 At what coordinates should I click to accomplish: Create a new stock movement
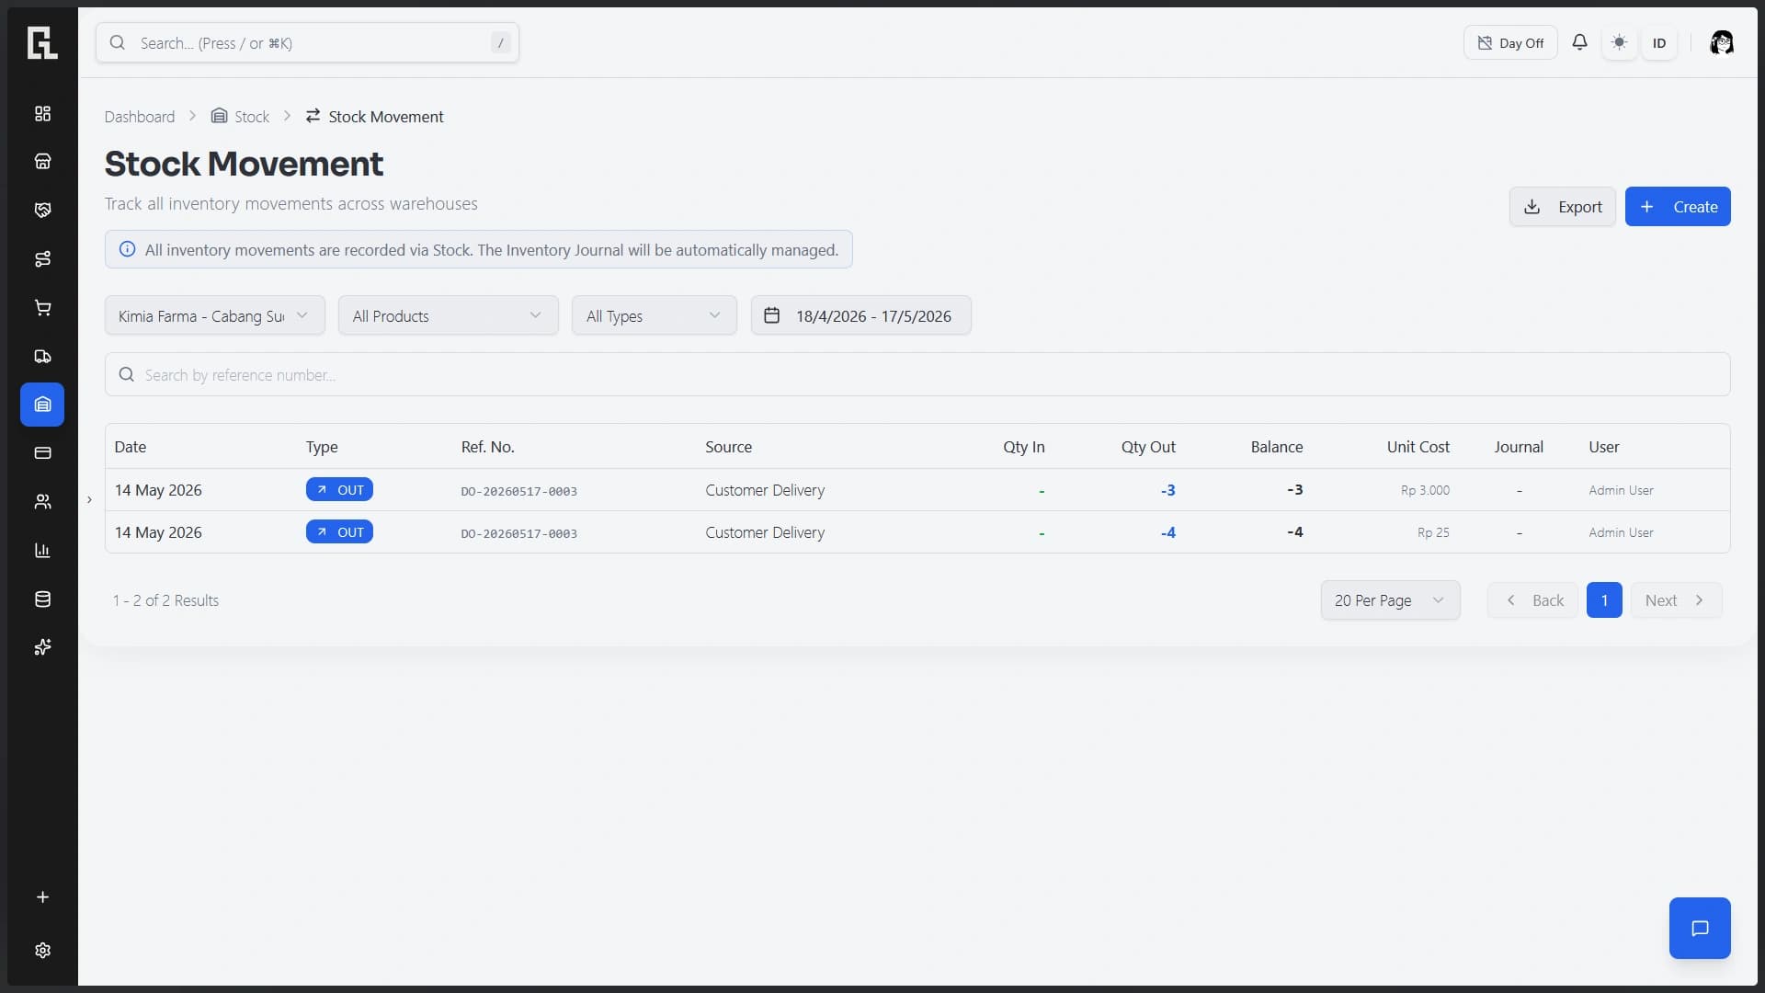pyautogui.click(x=1678, y=207)
